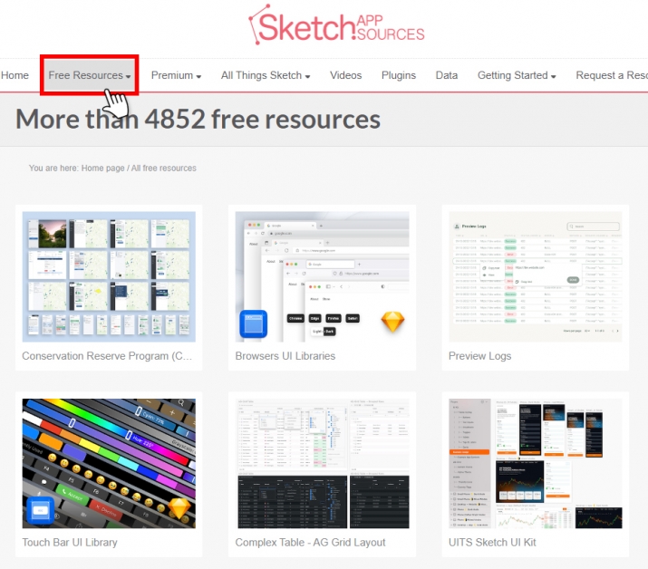Click the Browsers UI Libraries title
This screenshot has height=569, width=648.
point(285,356)
